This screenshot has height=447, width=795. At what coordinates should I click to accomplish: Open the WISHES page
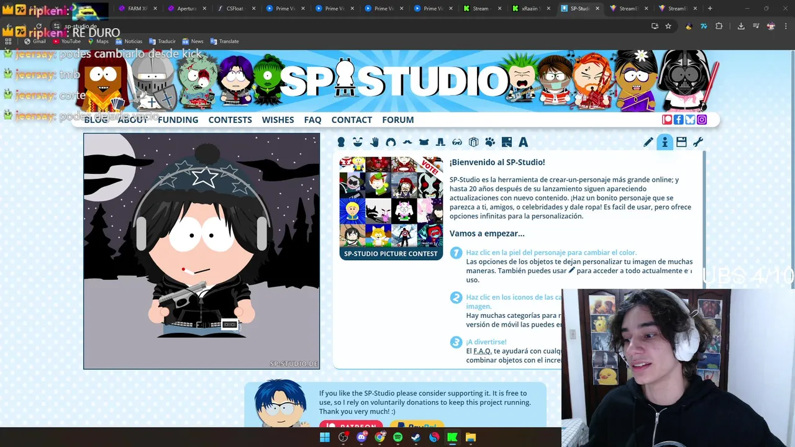point(278,120)
